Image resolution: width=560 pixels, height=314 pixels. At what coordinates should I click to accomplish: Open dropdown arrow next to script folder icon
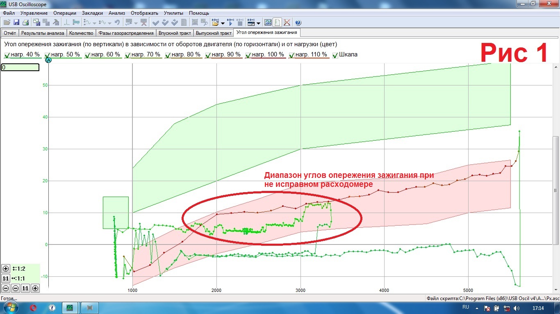[223, 23]
